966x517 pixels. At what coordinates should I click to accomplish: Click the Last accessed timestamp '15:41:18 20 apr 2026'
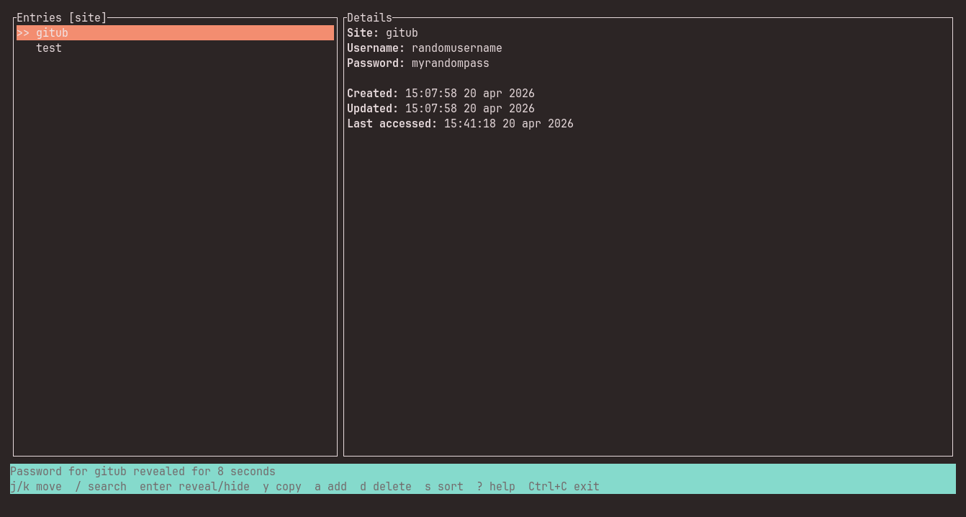coord(509,124)
